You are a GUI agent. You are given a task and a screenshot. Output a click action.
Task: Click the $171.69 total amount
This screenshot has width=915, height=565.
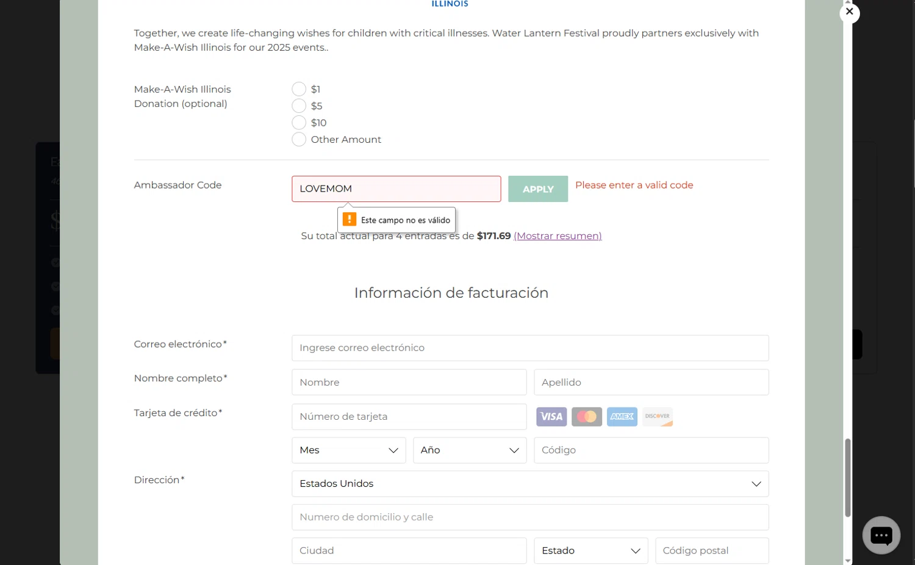click(493, 236)
